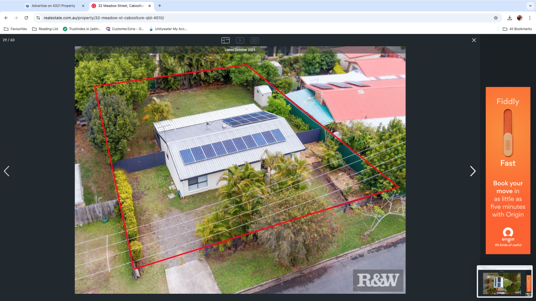Open the Trustindex.io bookmark
This screenshot has height=301, width=536.
pos(82,29)
